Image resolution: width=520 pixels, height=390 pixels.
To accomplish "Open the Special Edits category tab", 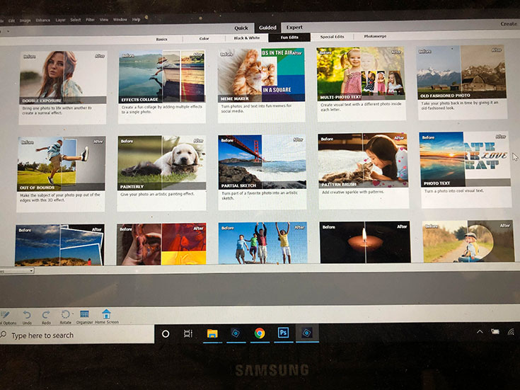I will point(332,37).
